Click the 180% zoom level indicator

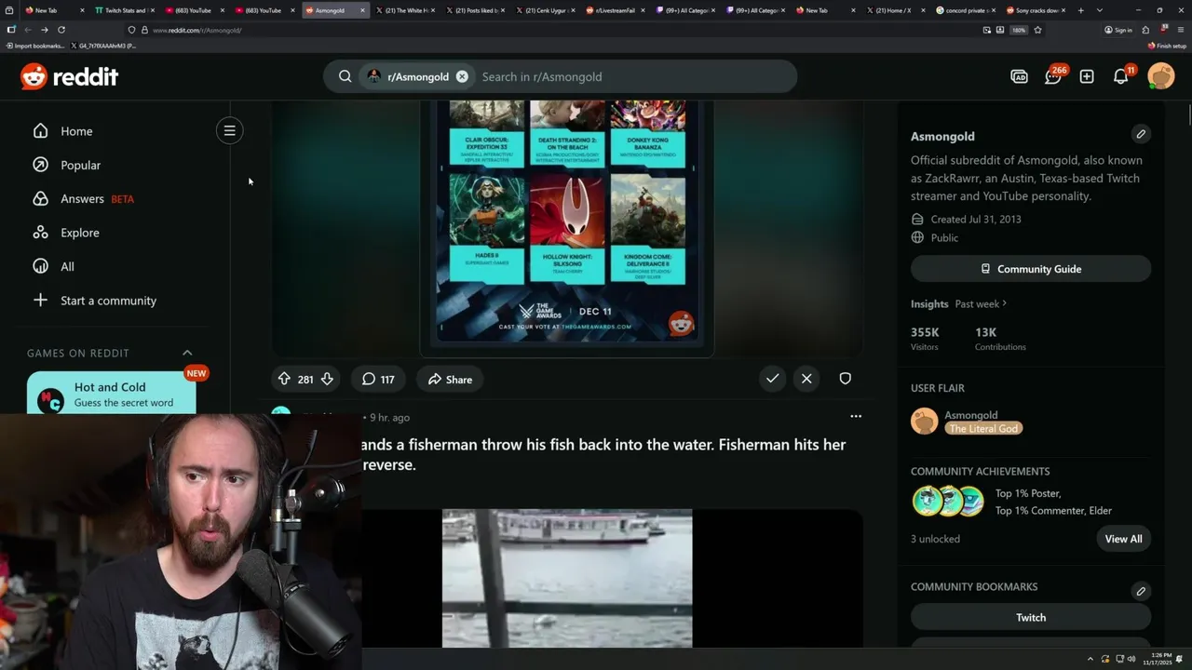tap(1019, 30)
